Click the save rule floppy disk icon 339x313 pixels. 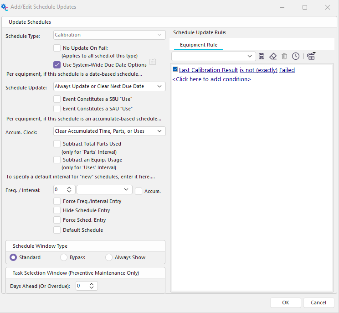[262, 56]
